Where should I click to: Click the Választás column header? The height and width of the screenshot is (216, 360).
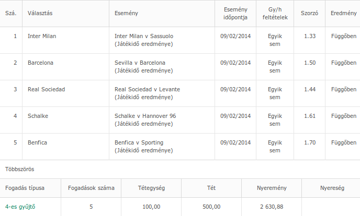coord(41,13)
